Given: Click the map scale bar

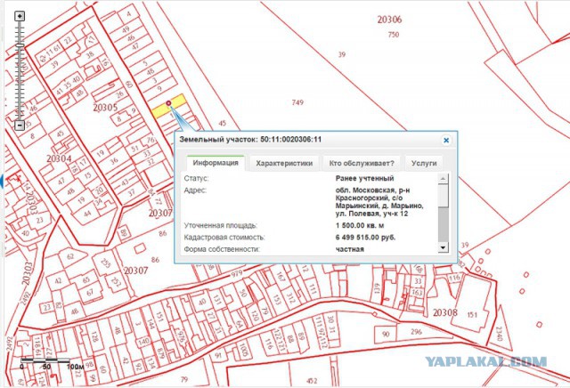Looking at the screenshot, I should point(55,360).
